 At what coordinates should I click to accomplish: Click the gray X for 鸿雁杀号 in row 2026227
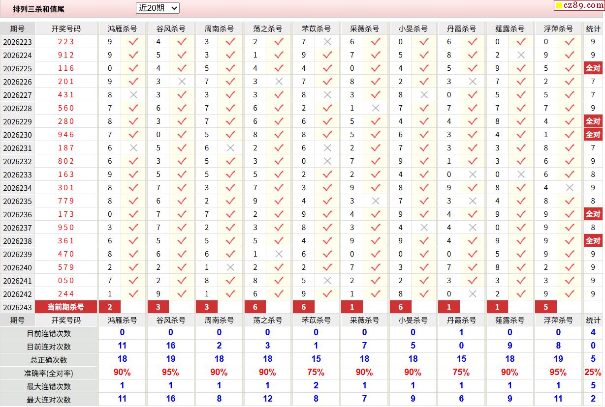(133, 95)
